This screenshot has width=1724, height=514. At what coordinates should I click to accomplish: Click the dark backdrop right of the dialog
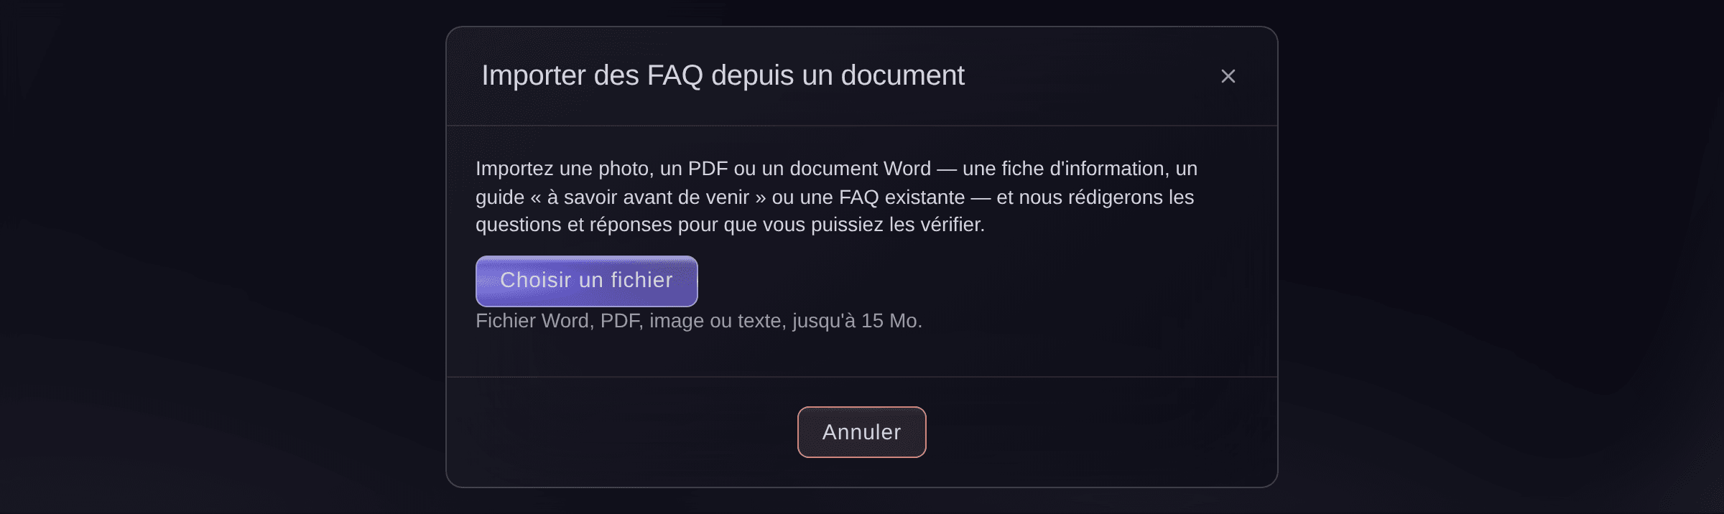click(1501, 257)
